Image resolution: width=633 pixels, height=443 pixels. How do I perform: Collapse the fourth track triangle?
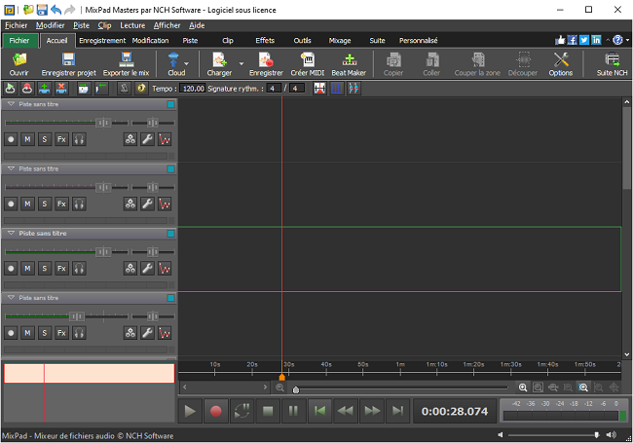[11, 298]
